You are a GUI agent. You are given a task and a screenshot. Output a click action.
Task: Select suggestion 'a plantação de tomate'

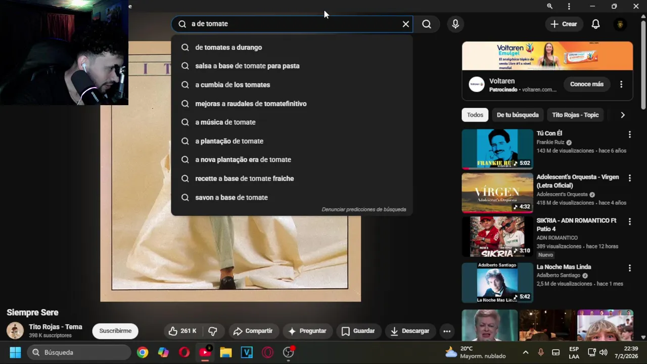(x=292, y=141)
